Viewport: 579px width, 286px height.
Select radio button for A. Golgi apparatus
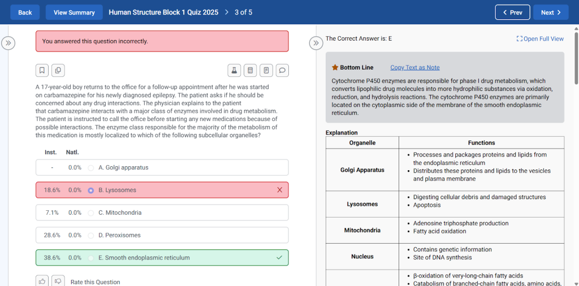(91, 168)
